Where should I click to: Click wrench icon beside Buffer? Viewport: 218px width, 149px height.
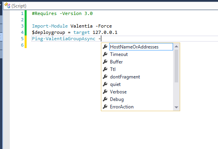(105, 62)
